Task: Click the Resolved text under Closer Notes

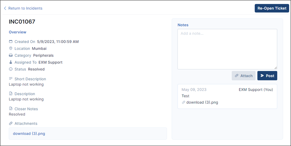Action: (17, 114)
